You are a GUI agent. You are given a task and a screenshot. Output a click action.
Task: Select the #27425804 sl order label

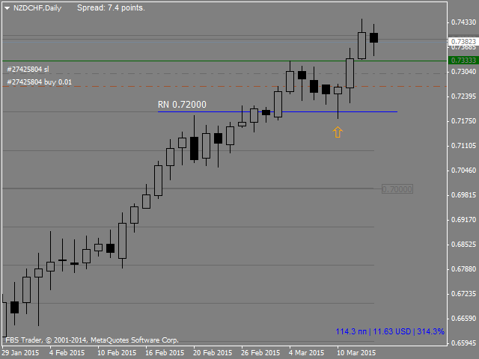(28, 70)
